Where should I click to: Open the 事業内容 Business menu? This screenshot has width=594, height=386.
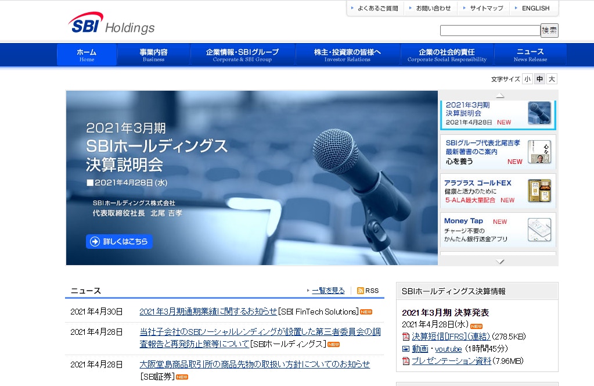[153, 55]
